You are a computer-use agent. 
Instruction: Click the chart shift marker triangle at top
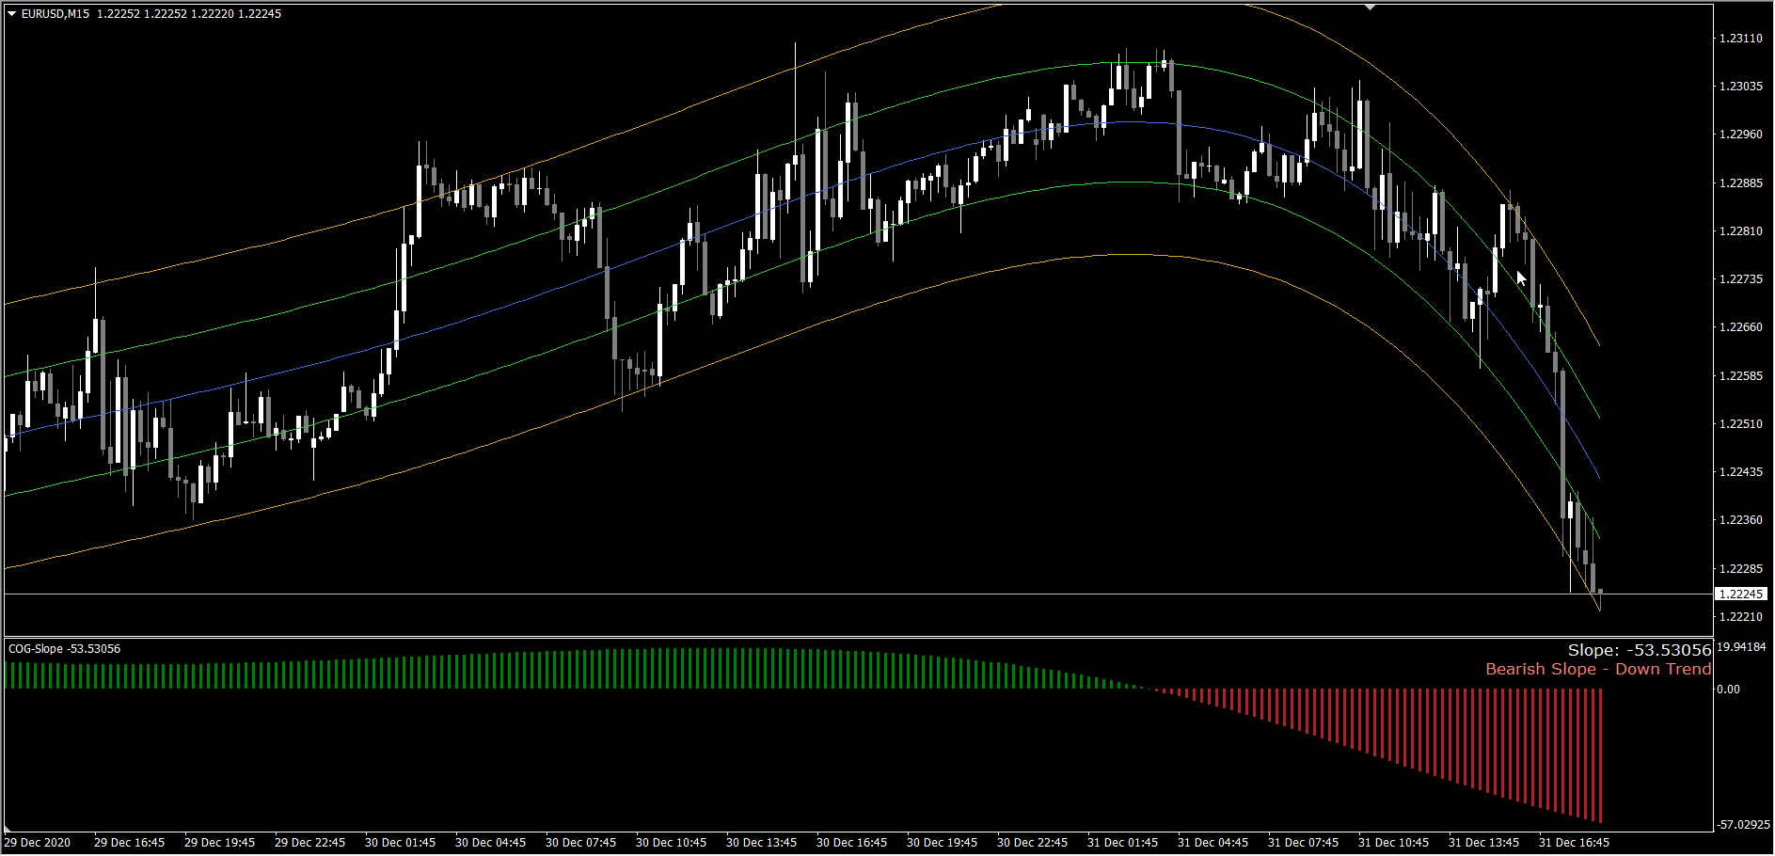pyautogui.click(x=1371, y=8)
